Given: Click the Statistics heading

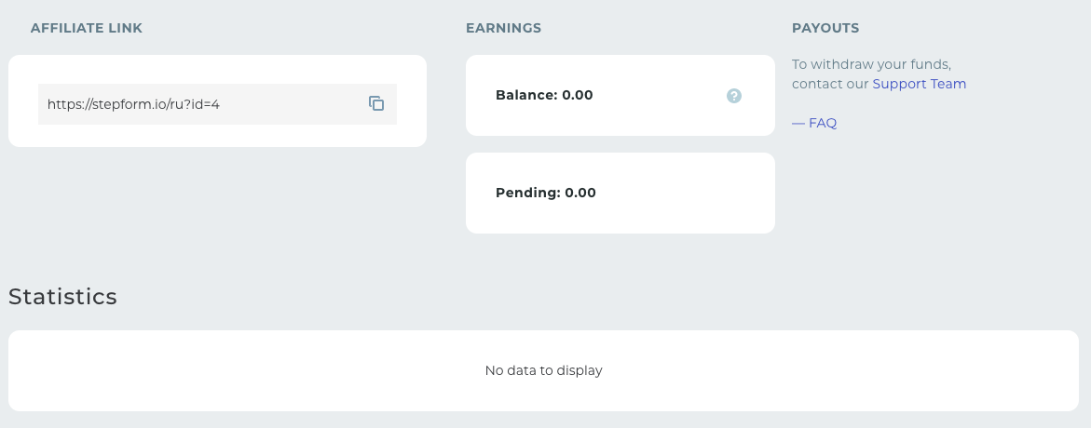Looking at the screenshot, I should (62, 297).
